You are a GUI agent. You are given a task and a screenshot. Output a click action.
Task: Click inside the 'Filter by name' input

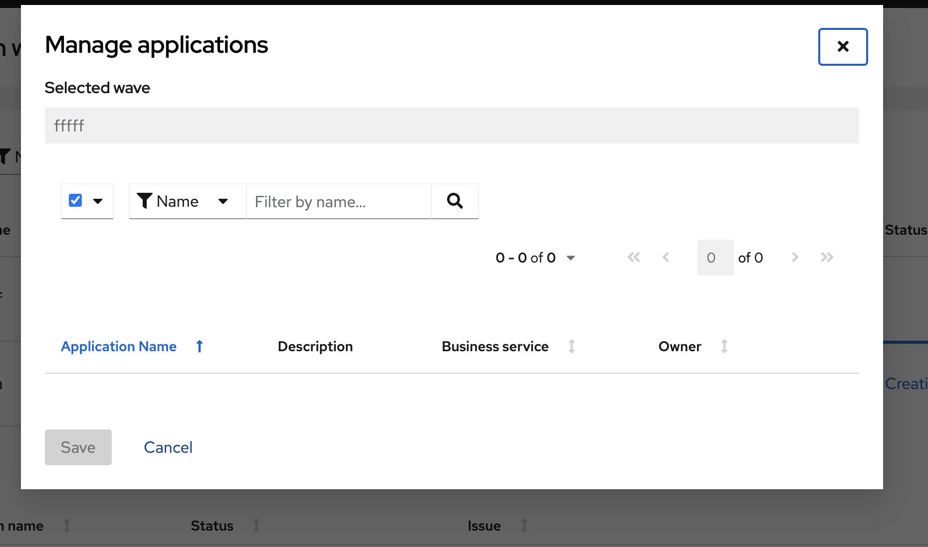(339, 201)
